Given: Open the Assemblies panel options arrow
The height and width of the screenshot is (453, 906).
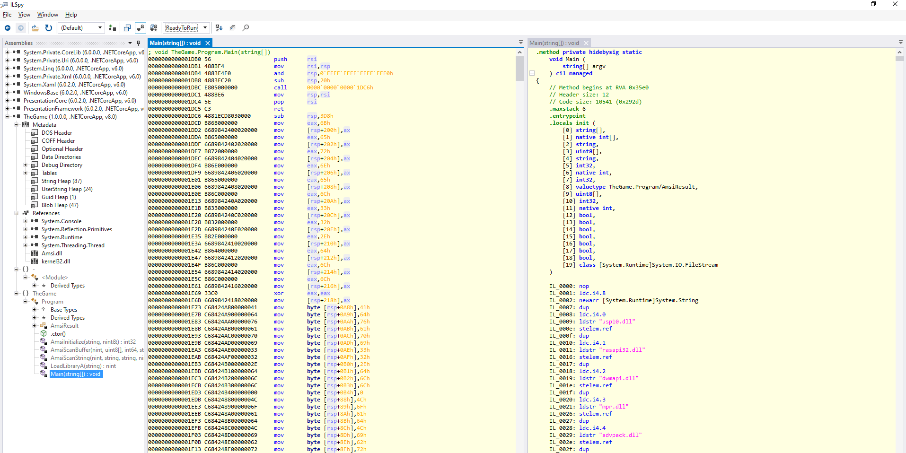Looking at the screenshot, I should tap(130, 43).
